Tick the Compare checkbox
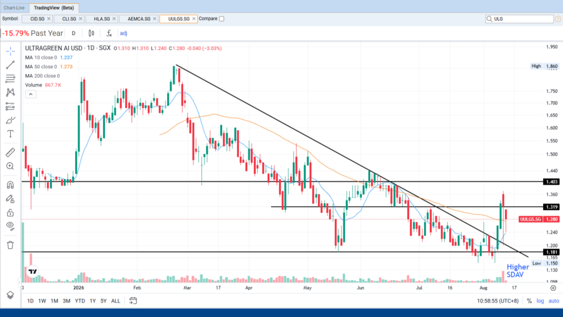 point(221,19)
